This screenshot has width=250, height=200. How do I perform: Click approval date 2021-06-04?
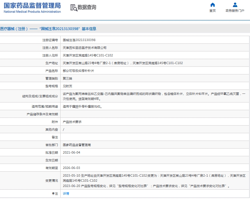point(71,153)
